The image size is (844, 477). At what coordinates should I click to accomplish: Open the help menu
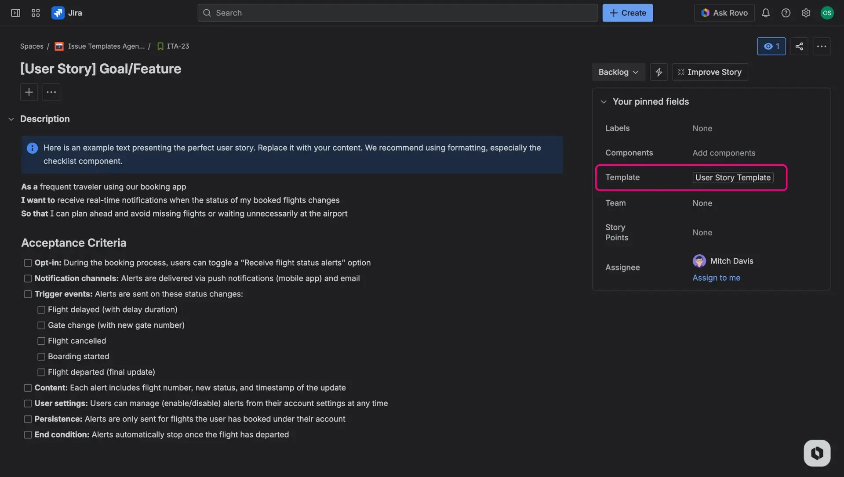pos(786,13)
